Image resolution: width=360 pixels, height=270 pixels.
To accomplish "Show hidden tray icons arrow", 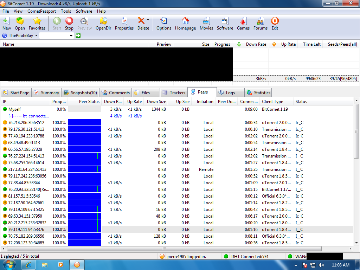I will click(x=296, y=265).
